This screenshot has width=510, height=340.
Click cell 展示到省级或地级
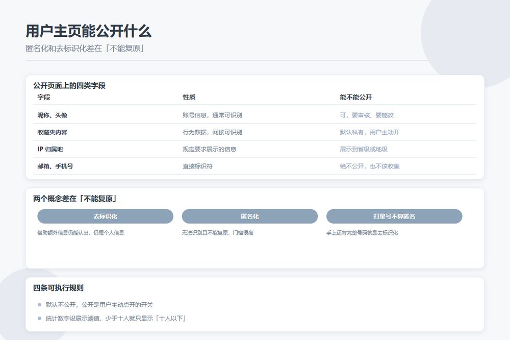pyautogui.click(x=364, y=149)
